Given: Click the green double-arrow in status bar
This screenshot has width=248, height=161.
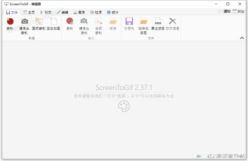Looking at the screenshot, I should pyautogui.click(x=199, y=156).
